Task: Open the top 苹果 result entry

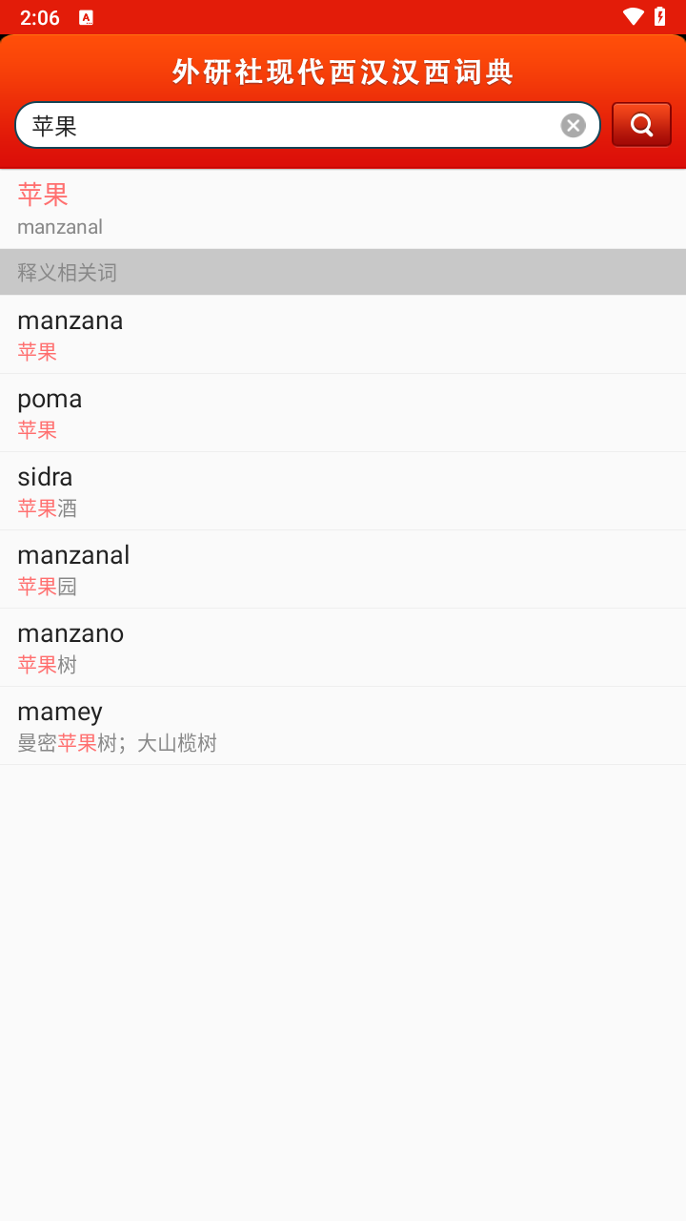Action: click(x=343, y=209)
